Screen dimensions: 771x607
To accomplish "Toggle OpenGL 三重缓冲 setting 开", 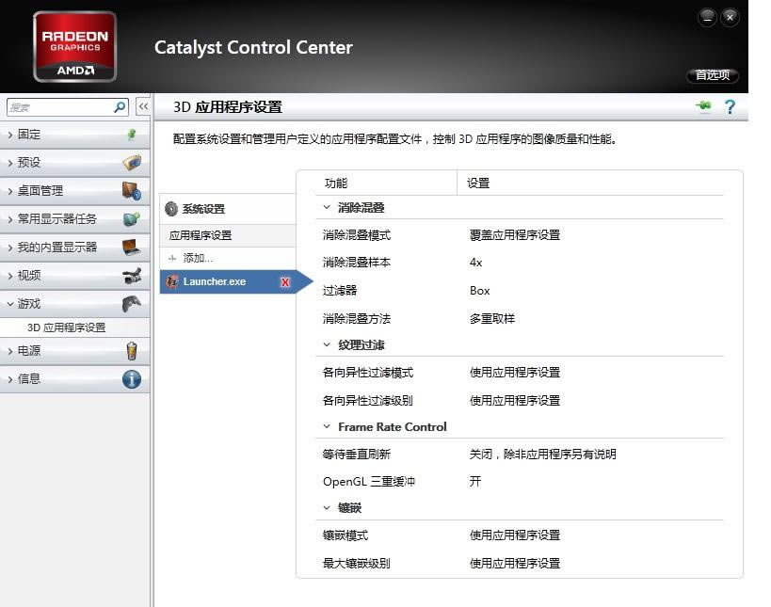I will 475,481.
